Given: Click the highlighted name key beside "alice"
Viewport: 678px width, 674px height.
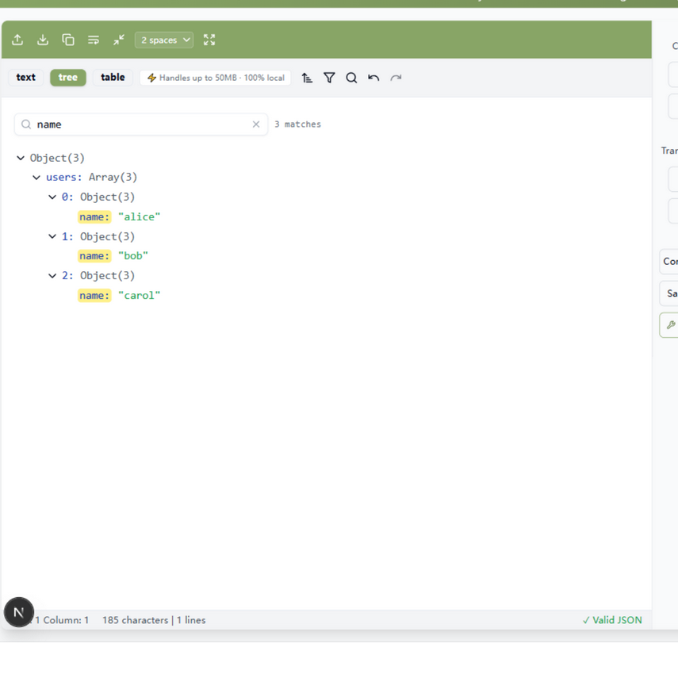Looking at the screenshot, I should pos(94,217).
